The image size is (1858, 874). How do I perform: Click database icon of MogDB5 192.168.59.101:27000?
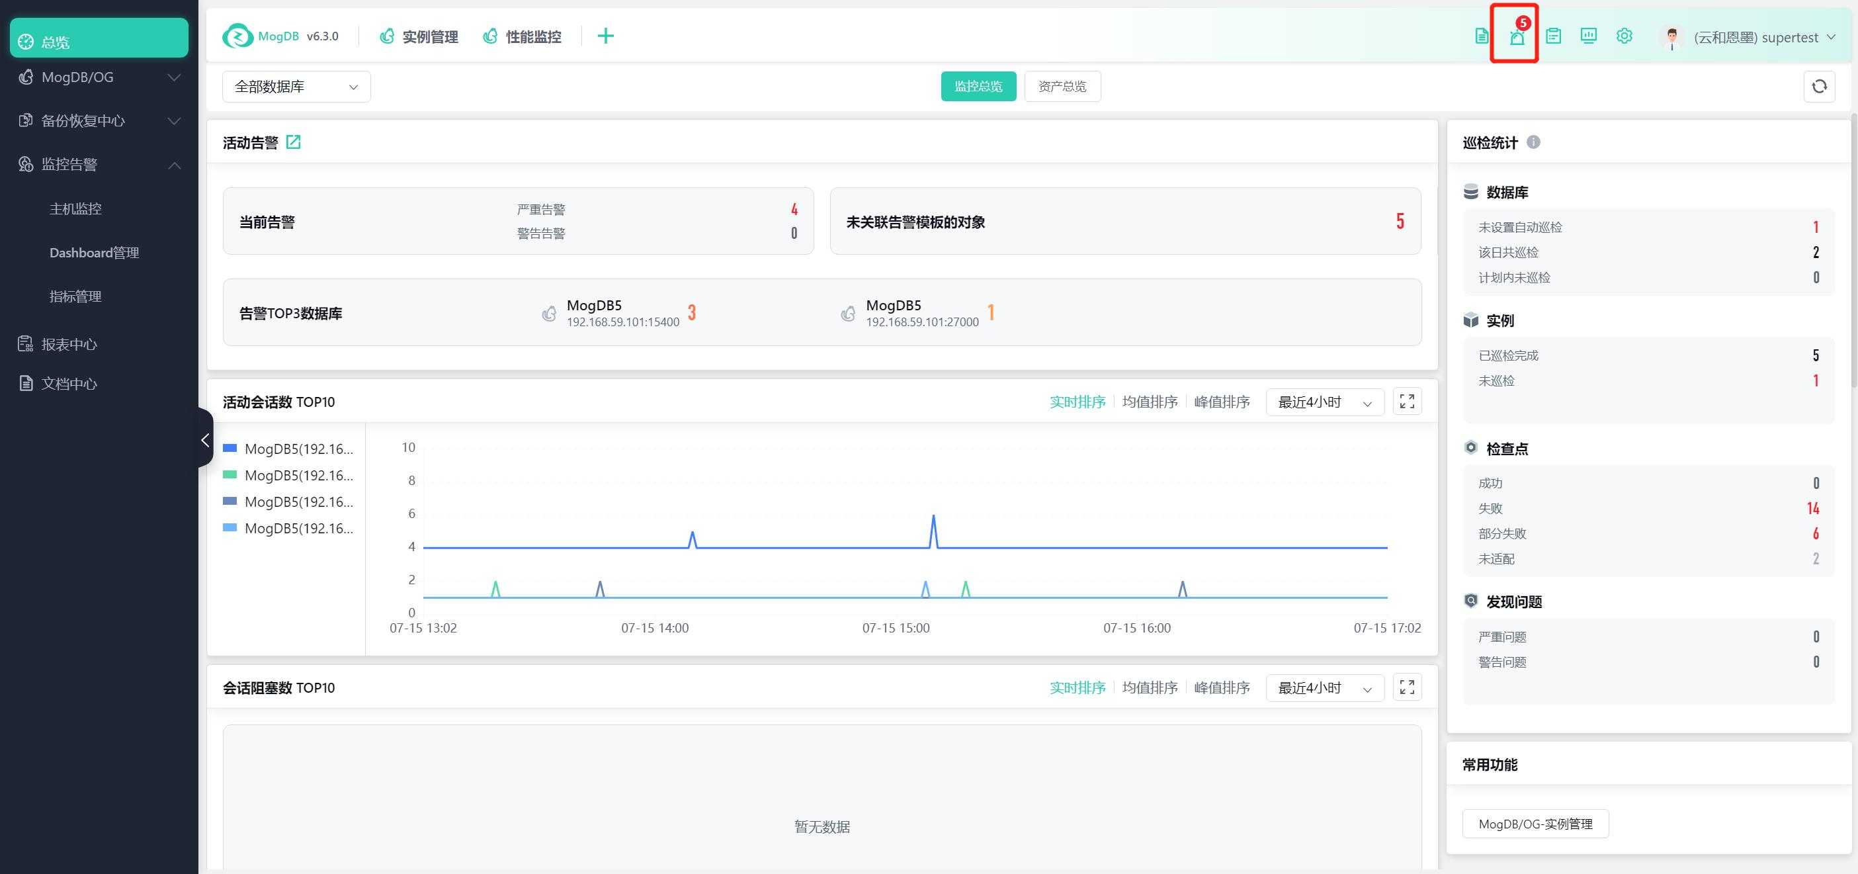848,313
